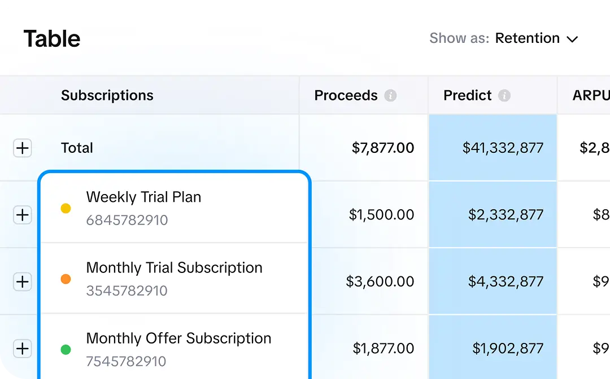This screenshot has height=379, width=610.
Task: Select the Subscriptions column header
Action: tap(107, 95)
